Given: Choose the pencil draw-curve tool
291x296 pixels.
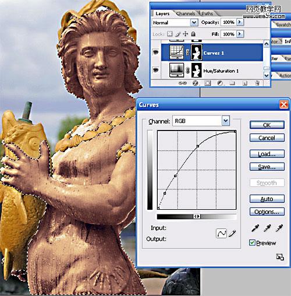Looking at the screenshot, I should point(232,233).
